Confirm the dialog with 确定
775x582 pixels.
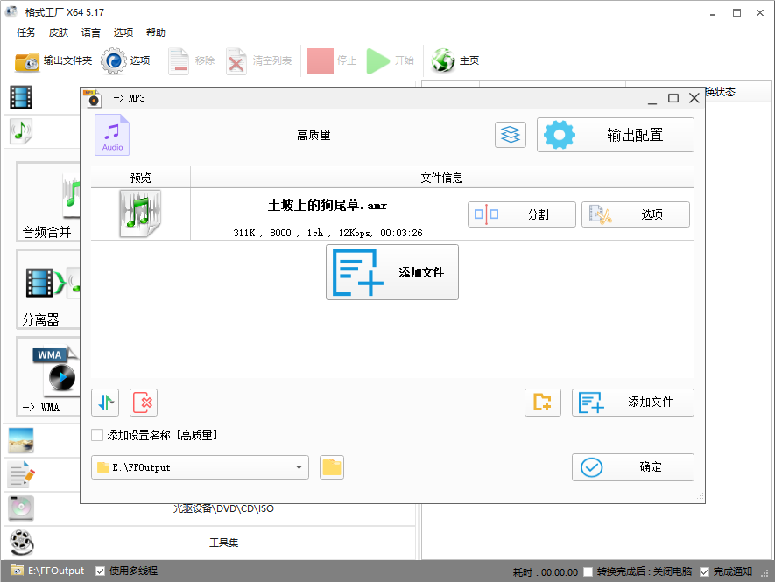632,467
